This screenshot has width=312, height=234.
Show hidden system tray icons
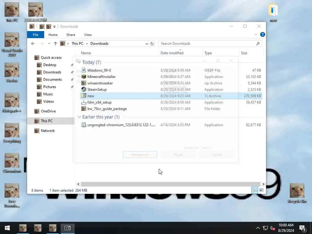258,228
